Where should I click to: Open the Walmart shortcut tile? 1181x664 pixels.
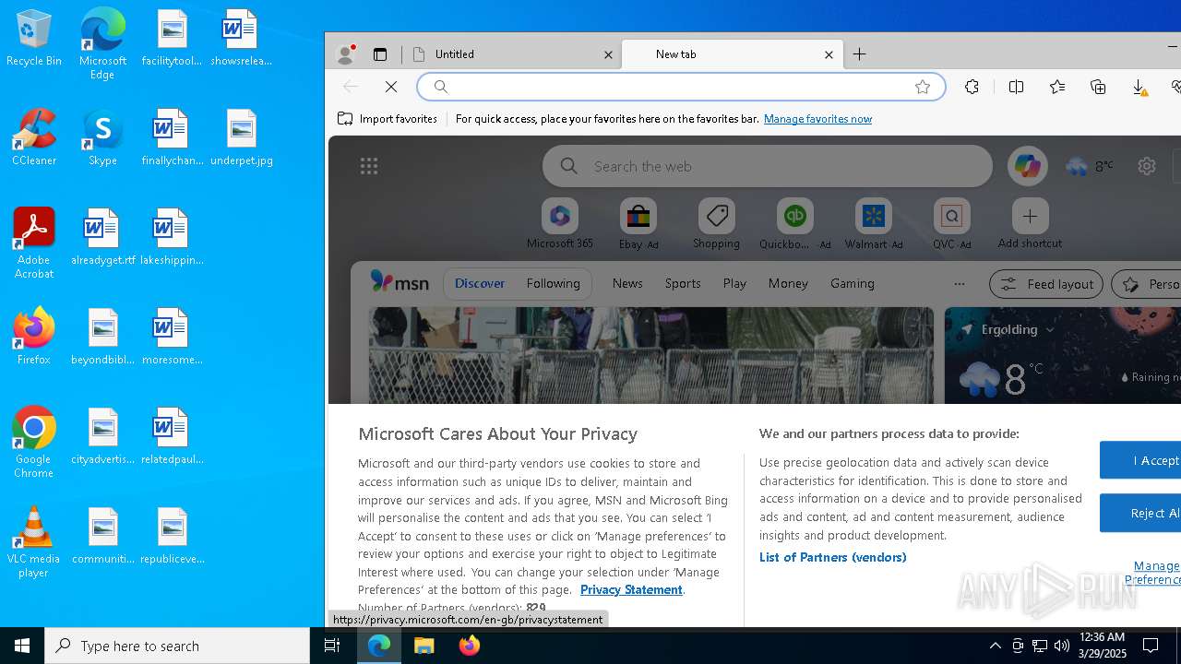874,224
